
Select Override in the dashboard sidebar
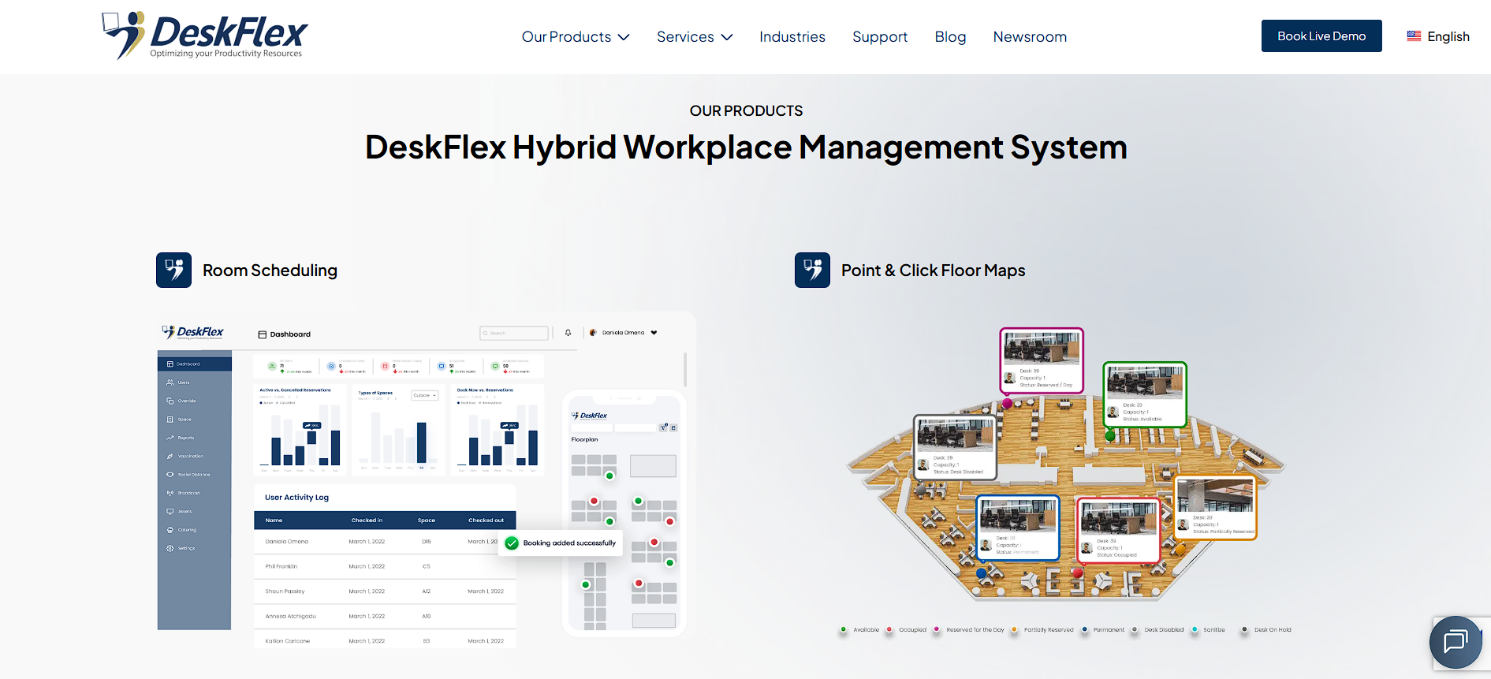tap(181, 401)
